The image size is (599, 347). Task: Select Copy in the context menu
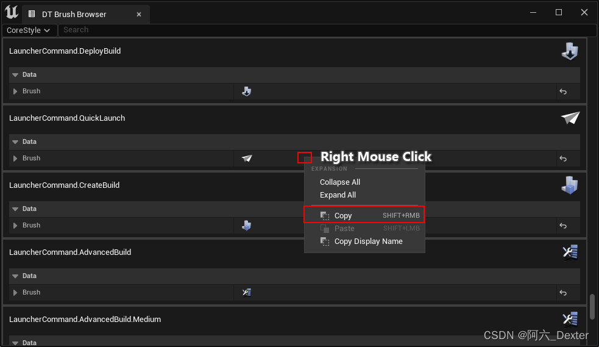point(364,215)
